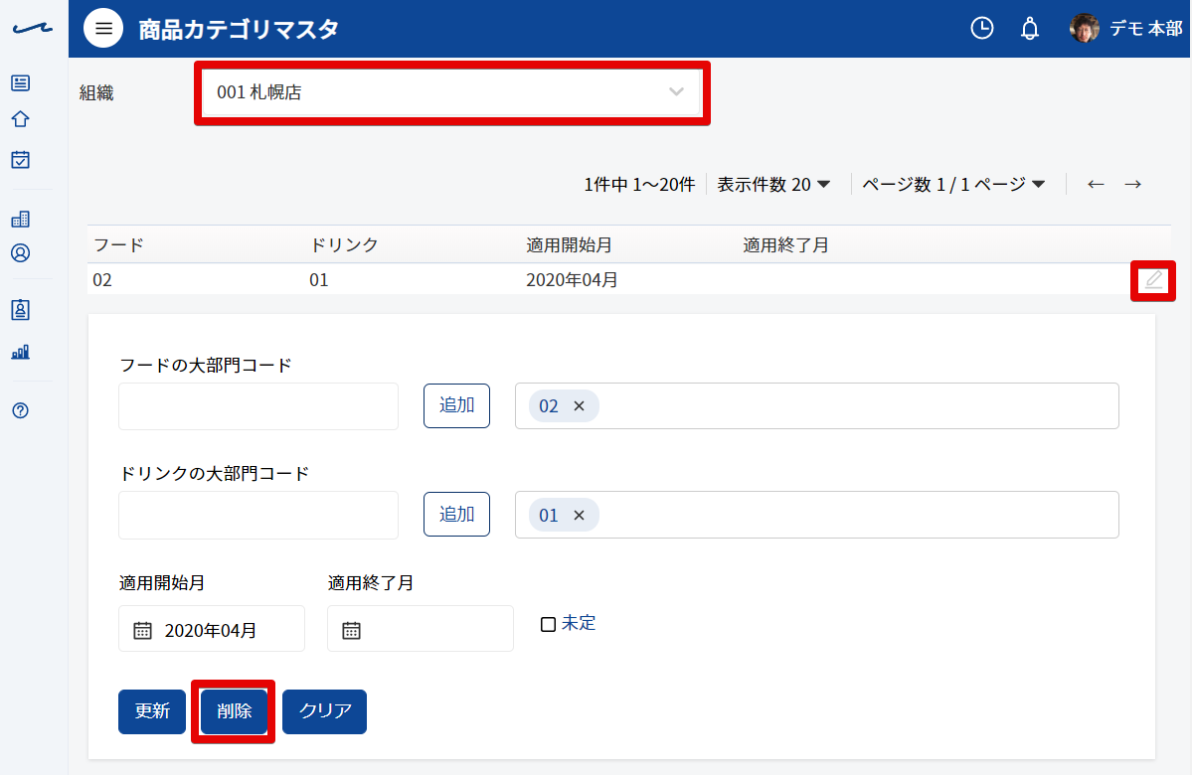This screenshot has height=775, width=1192.
Task: Open the user circle sidebar icon
Action: (21, 253)
